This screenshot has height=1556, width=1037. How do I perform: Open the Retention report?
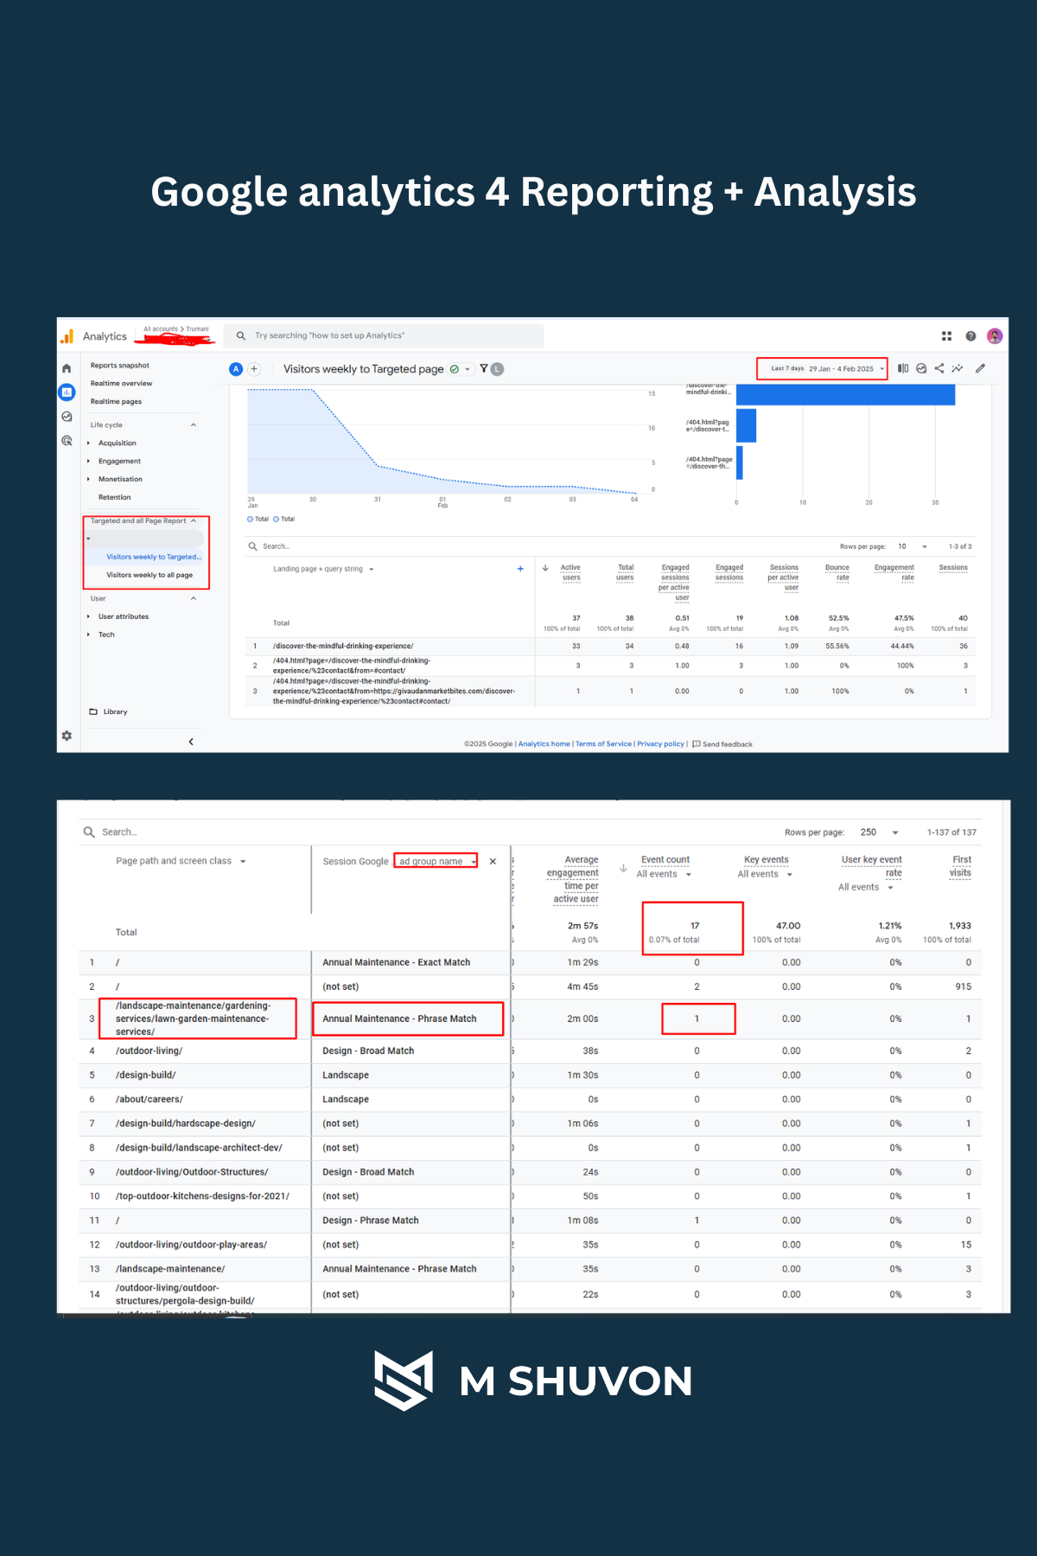pos(114,497)
